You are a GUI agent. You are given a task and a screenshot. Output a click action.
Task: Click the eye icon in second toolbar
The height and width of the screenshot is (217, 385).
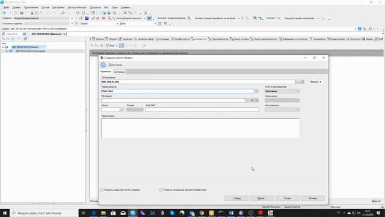point(103,18)
